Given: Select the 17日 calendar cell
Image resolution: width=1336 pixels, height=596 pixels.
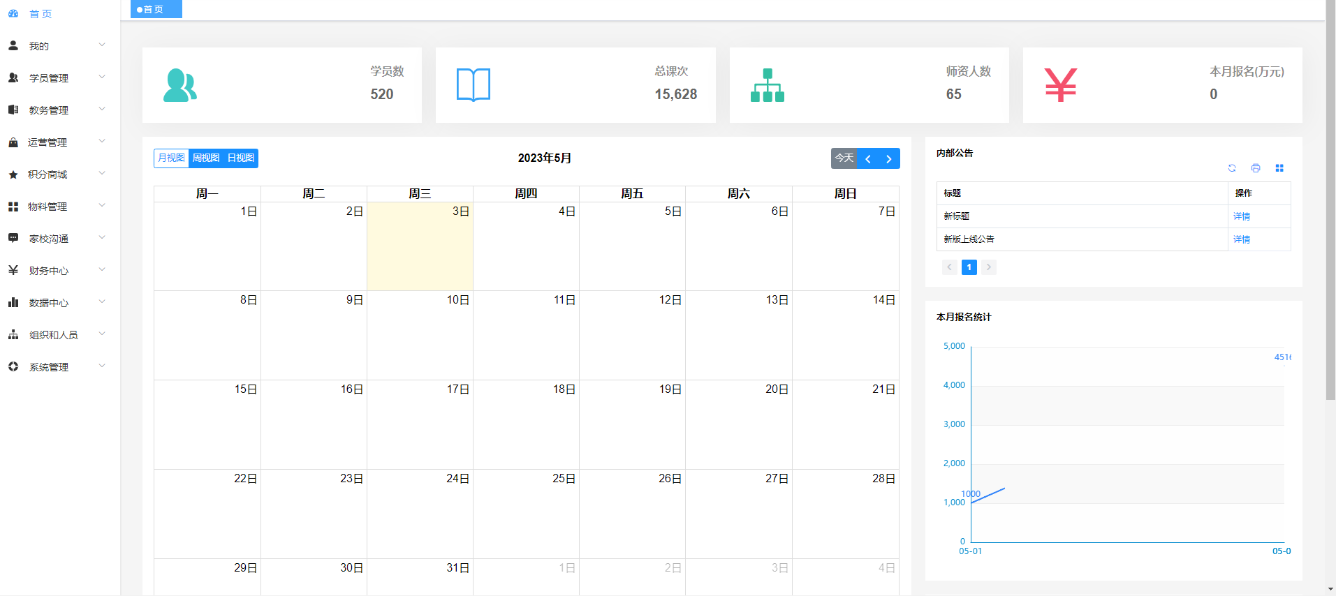Looking at the screenshot, I should tap(420, 424).
